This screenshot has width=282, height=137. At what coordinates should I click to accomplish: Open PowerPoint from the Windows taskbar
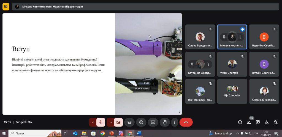point(112,133)
